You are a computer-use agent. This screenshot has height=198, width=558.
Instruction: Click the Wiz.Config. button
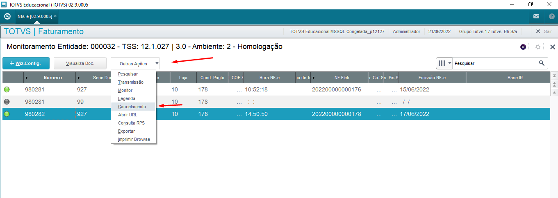pos(27,63)
